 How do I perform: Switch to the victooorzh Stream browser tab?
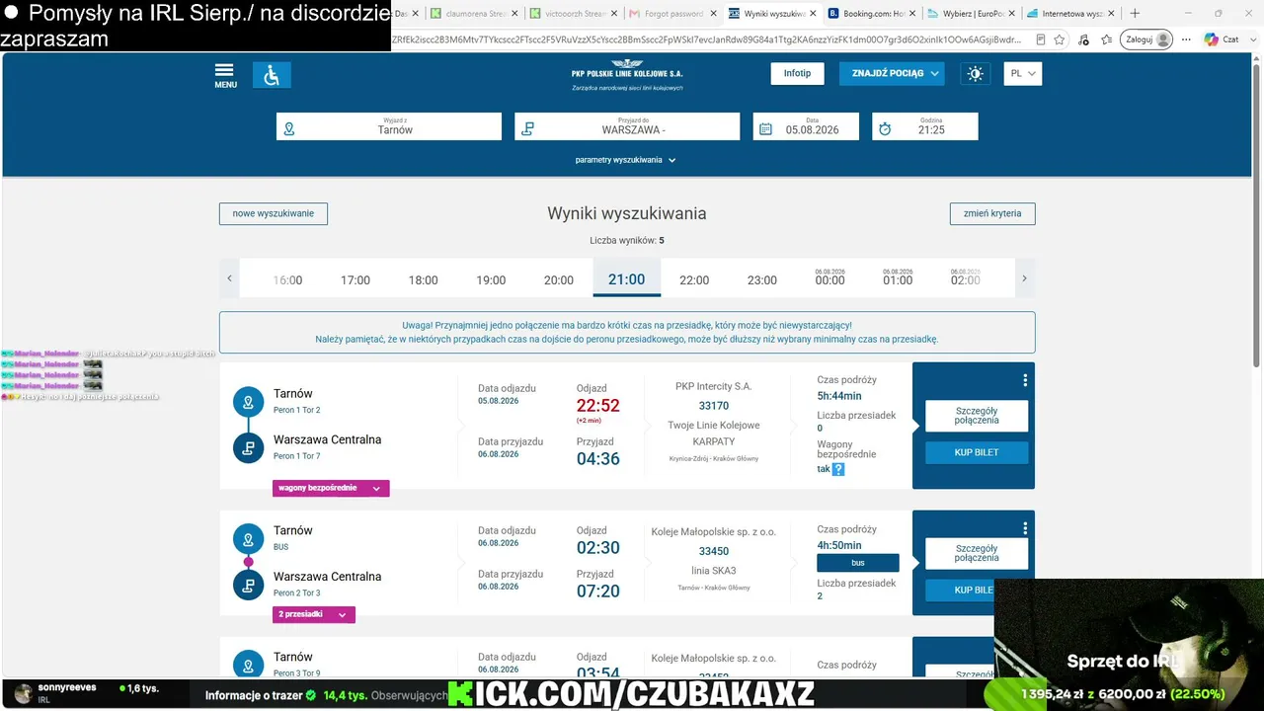point(575,14)
